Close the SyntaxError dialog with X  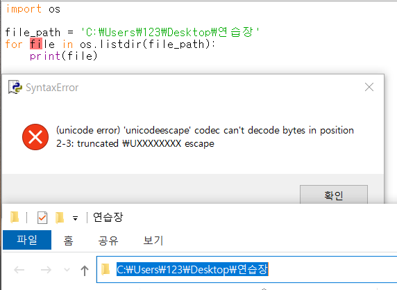(x=369, y=87)
